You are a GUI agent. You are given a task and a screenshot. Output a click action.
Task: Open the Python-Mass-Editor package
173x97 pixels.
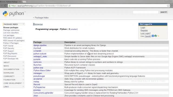click(42, 70)
